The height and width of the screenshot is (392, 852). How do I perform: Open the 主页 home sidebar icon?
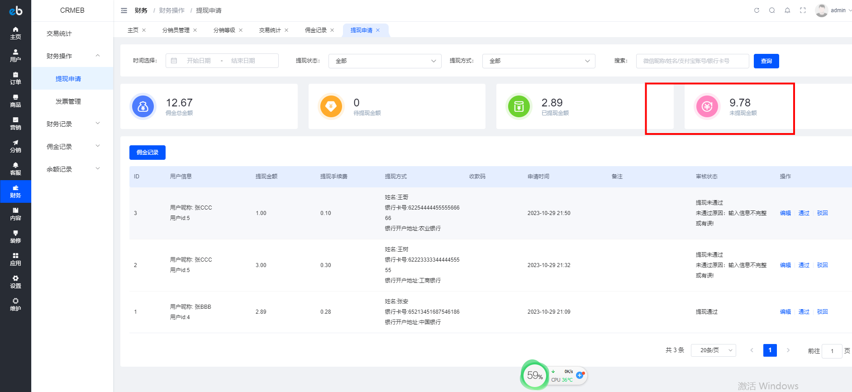point(15,33)
